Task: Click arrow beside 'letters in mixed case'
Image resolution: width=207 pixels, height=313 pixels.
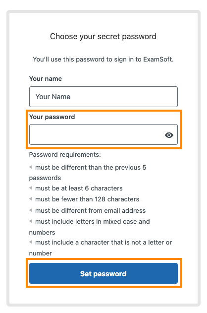Action: tap(31, 221)
